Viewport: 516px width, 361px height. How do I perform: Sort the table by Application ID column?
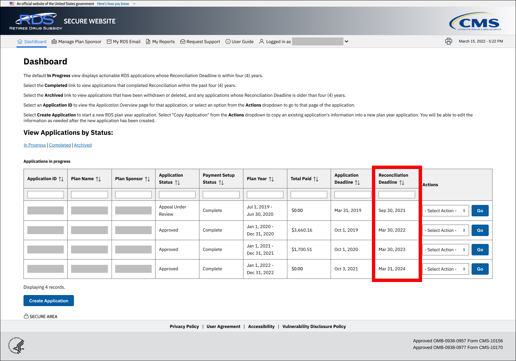tap(61, 179)
